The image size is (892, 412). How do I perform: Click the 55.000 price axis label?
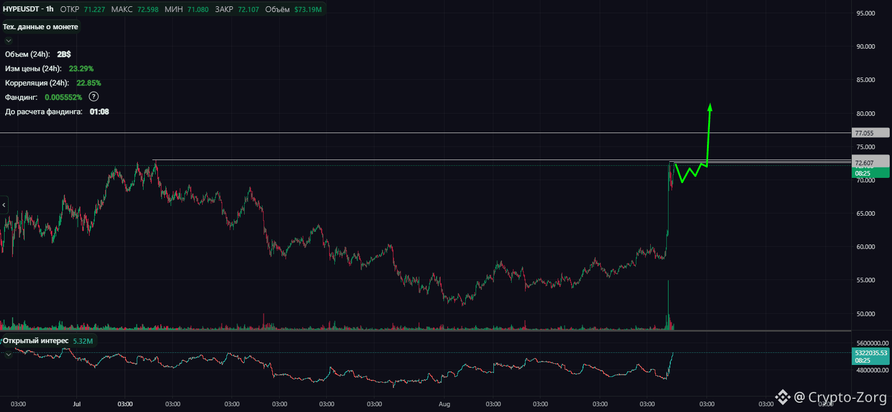point(865,280)
